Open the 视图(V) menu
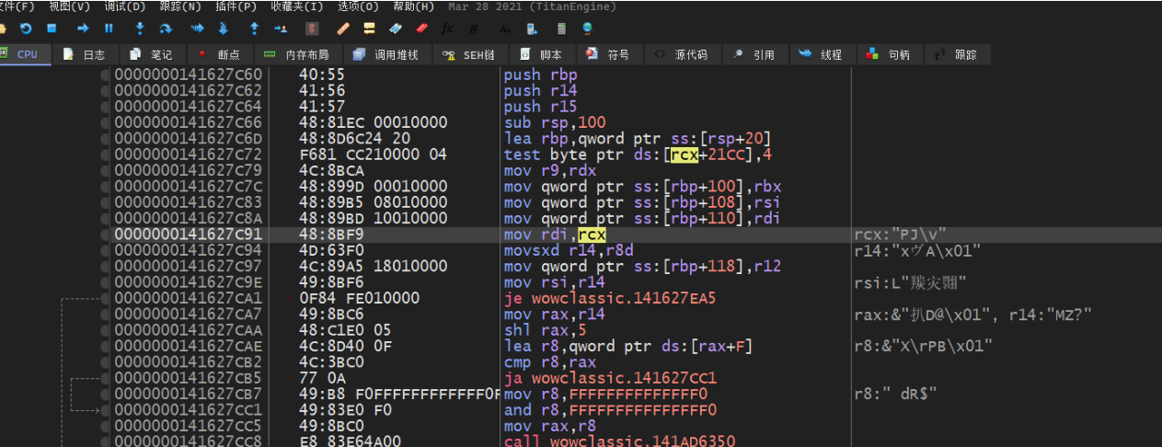The height and width of the screenshot is (447, 1162). 69,6
